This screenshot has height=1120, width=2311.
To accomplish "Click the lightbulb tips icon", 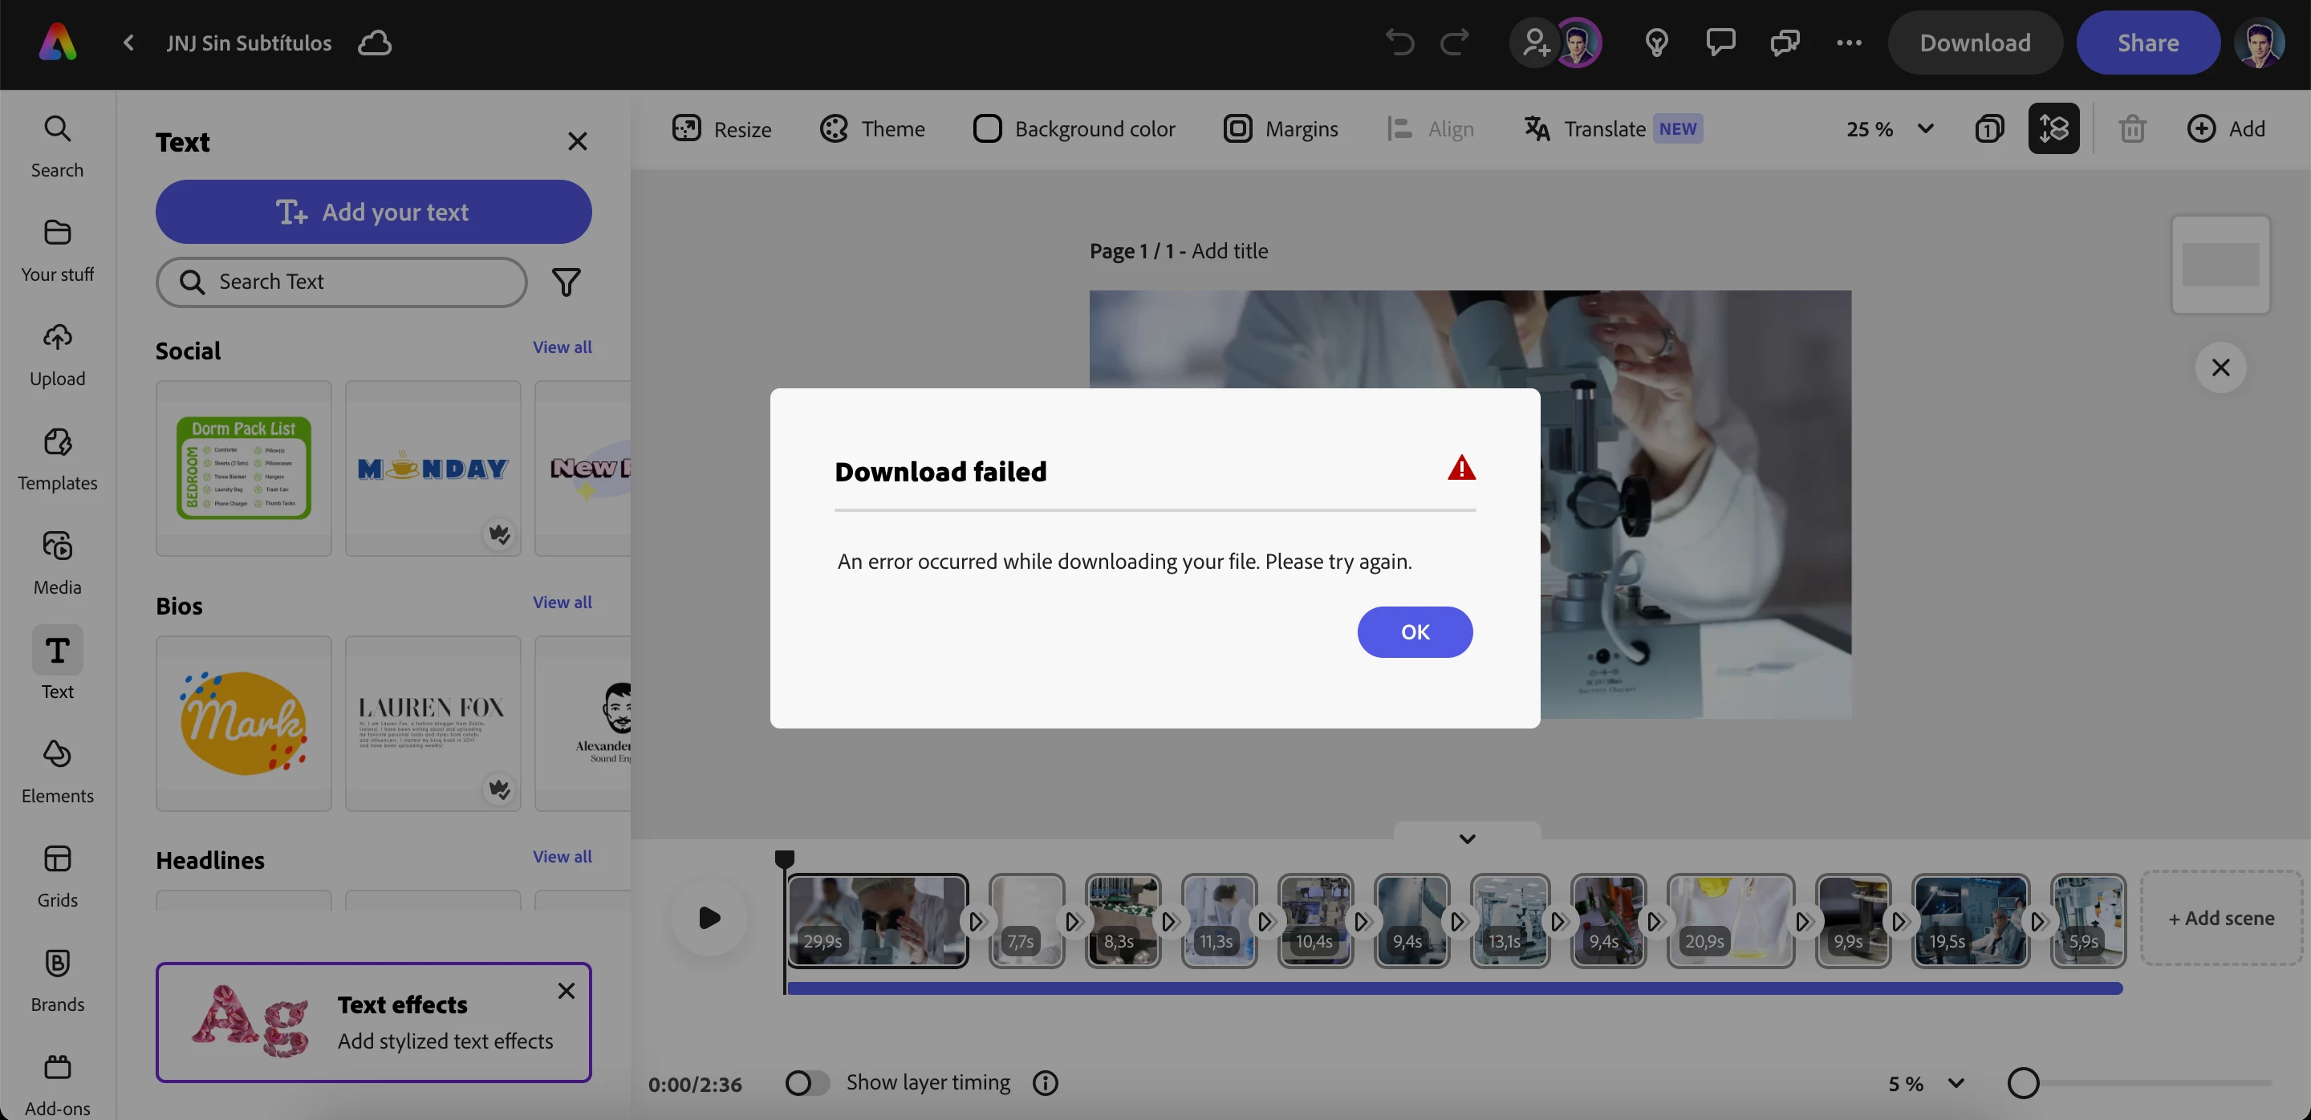I will click(1656, 43).
